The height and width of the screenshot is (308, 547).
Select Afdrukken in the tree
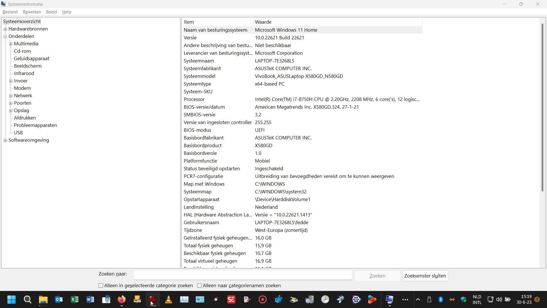pyautogui.click(x=25, y=118)
